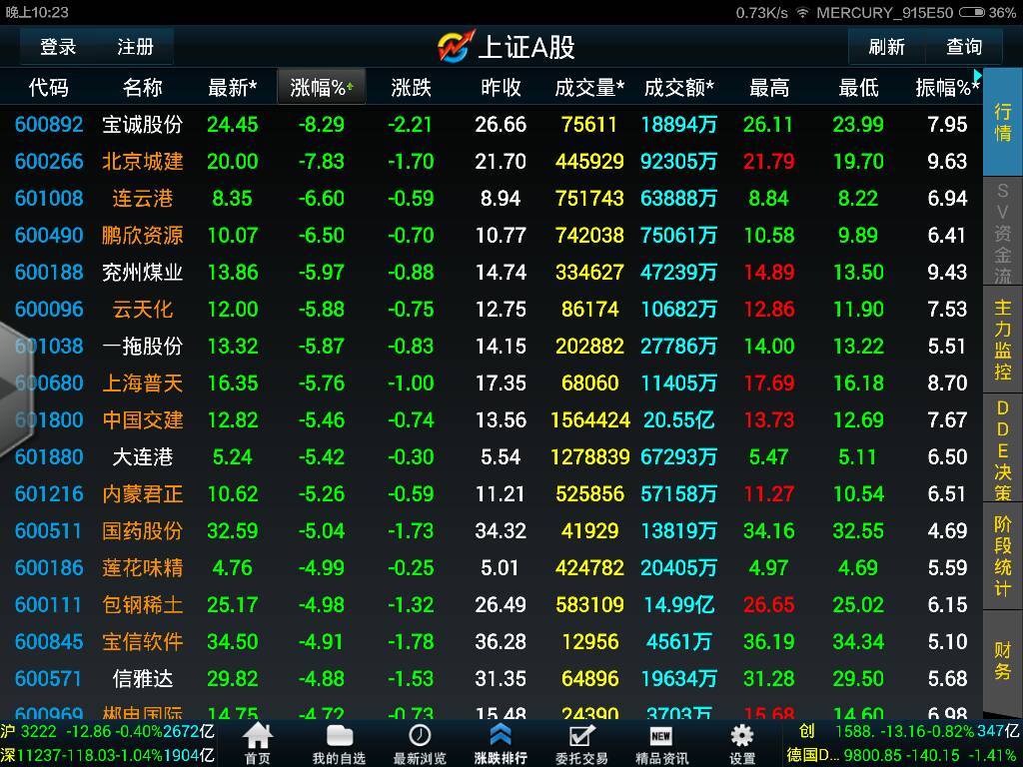
Task: Sort by 涨跌 column header
Action: coord(411,87)
